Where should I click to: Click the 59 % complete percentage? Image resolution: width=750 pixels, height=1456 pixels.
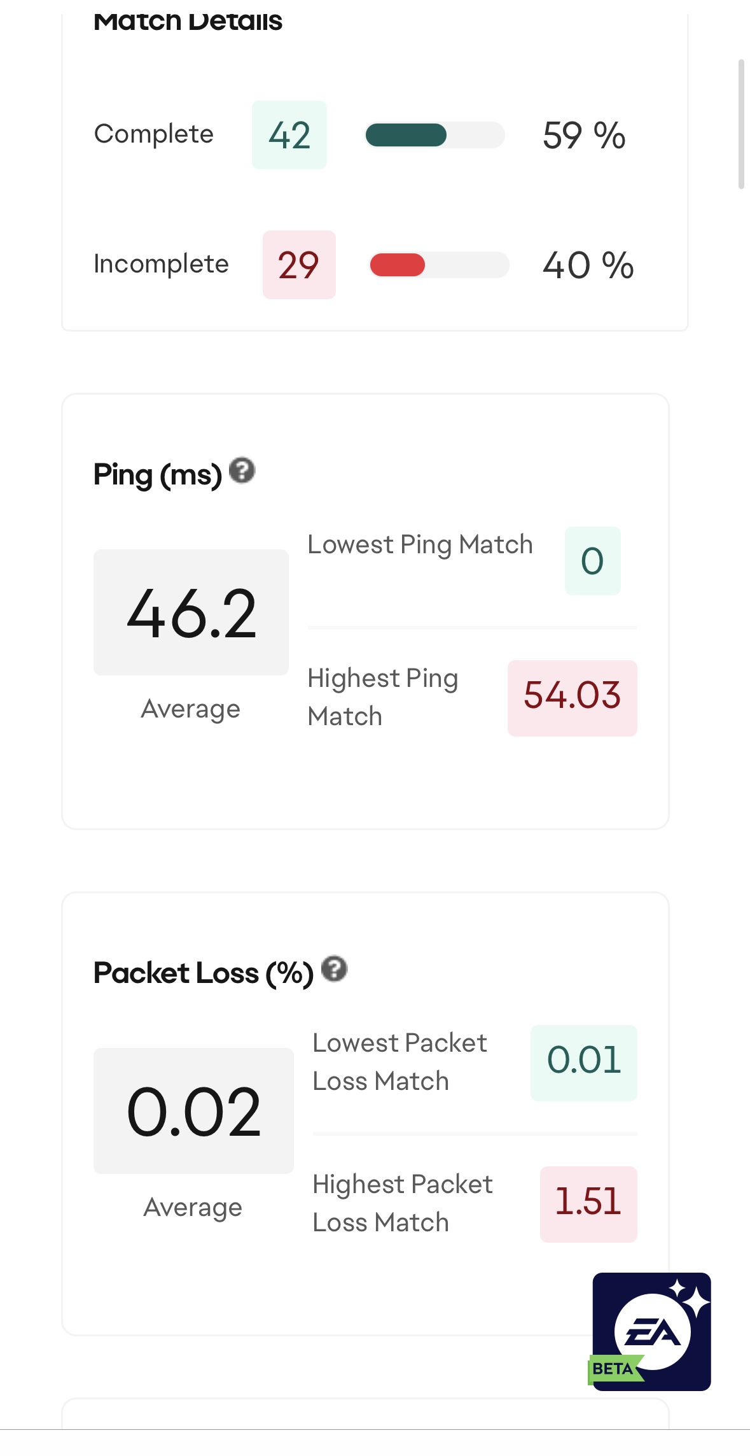coord(584,135)
